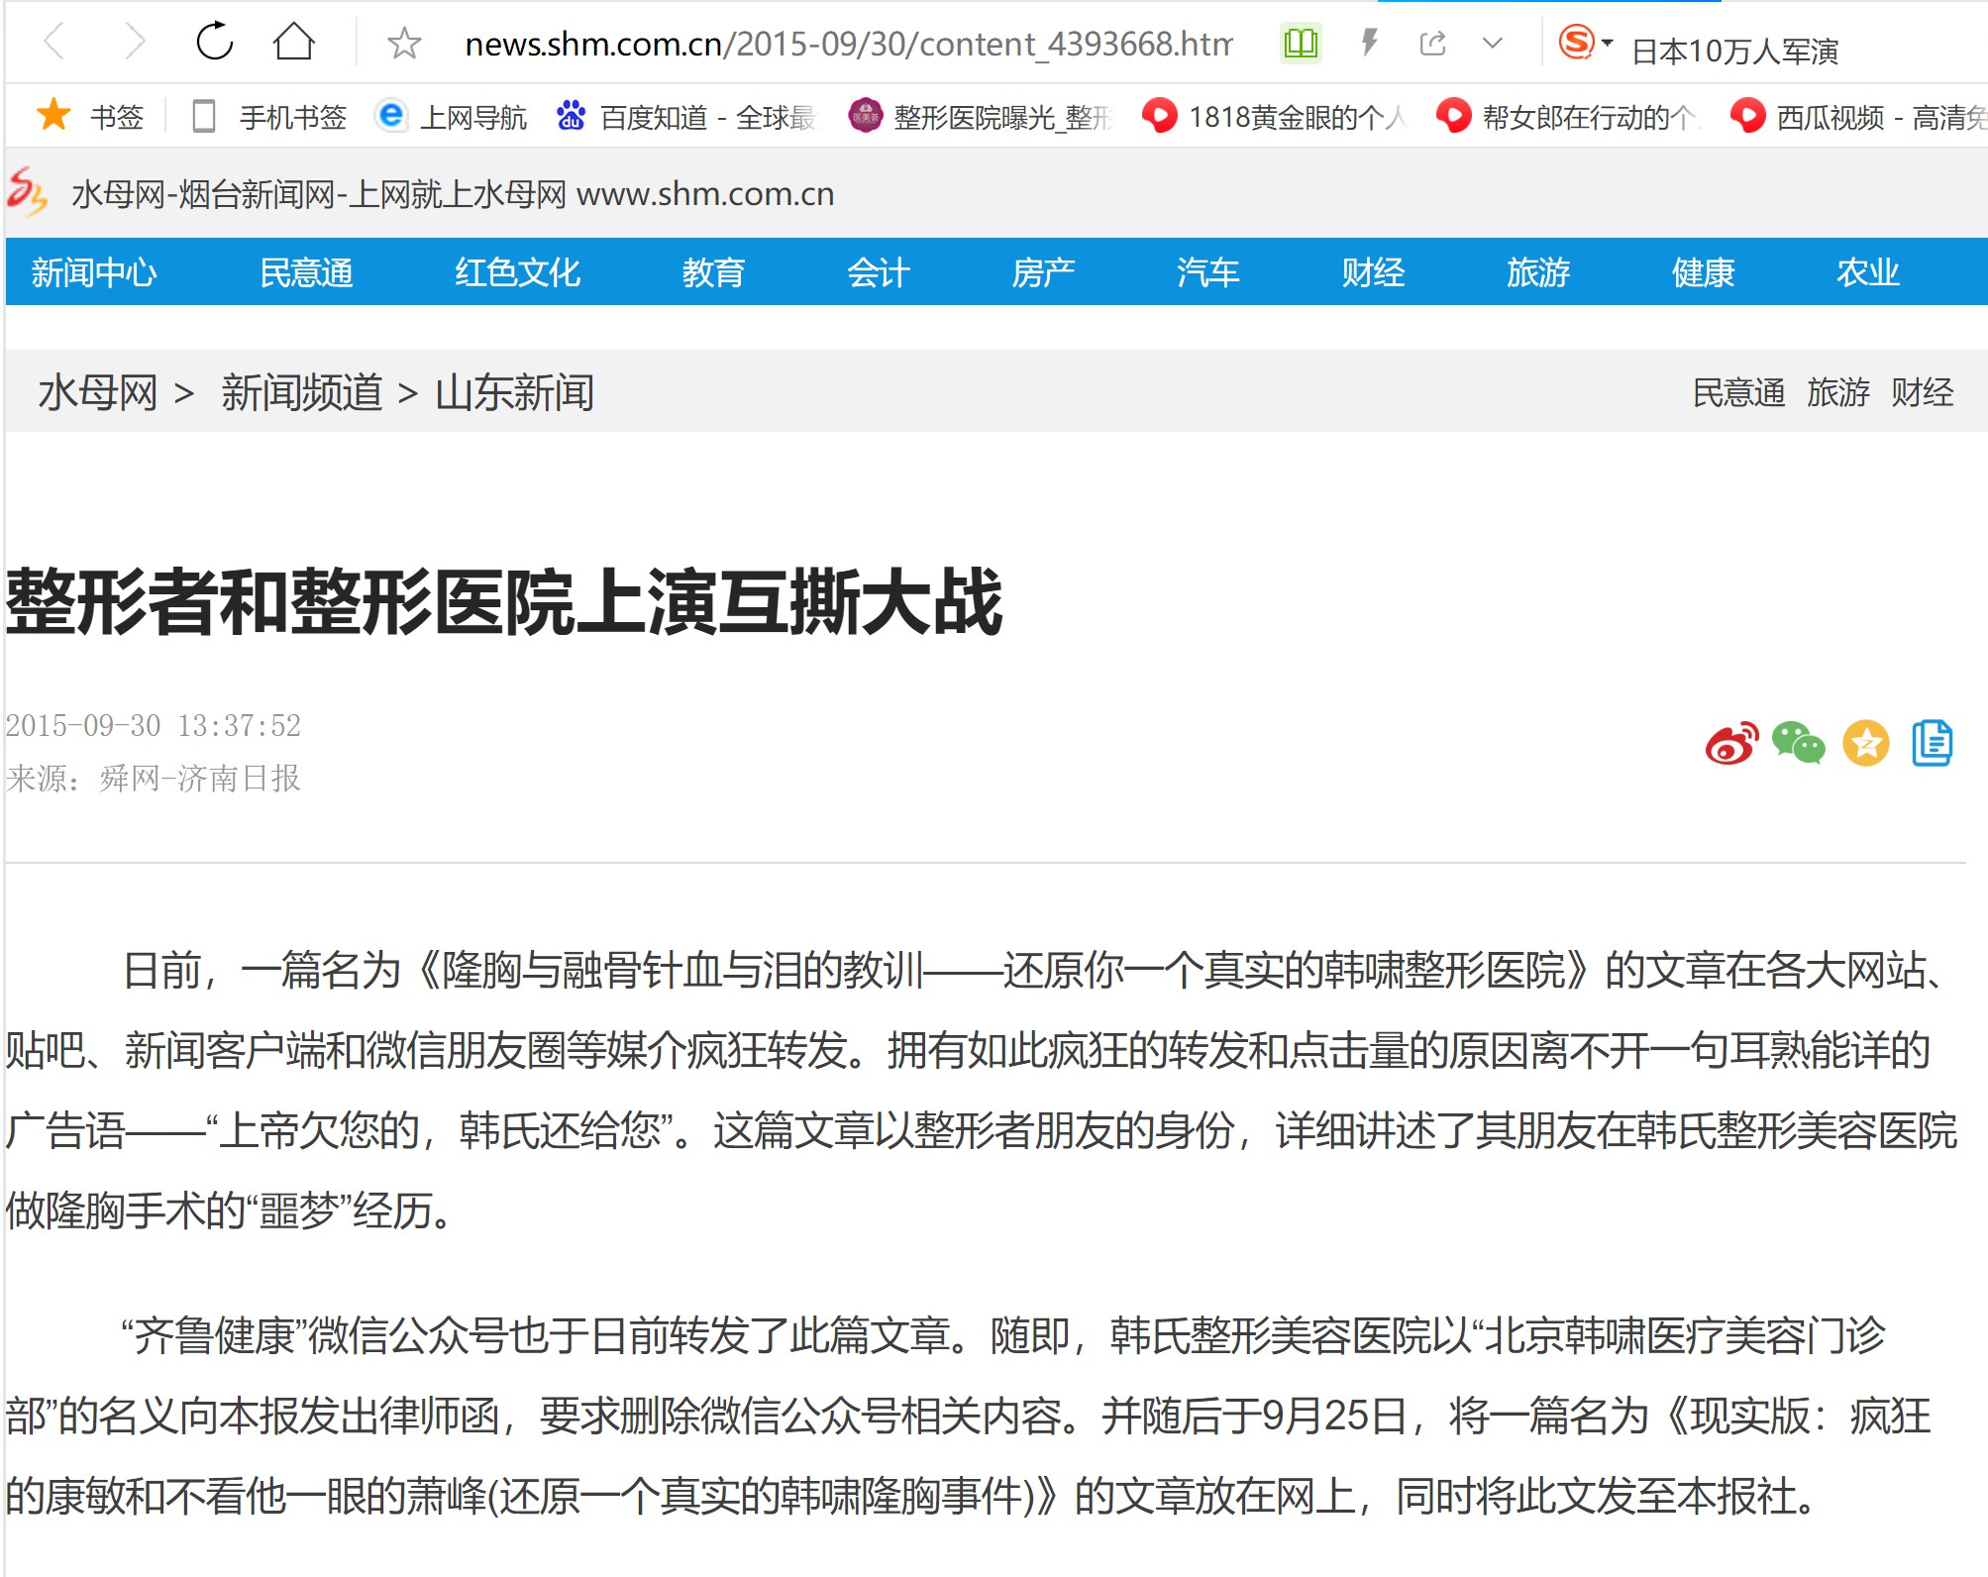Image resolution: width=1988 pixels, height=1577 pixels.
Task: Open 房产 nav tab
Action: pyautogui.click(x=1043, y=272)
